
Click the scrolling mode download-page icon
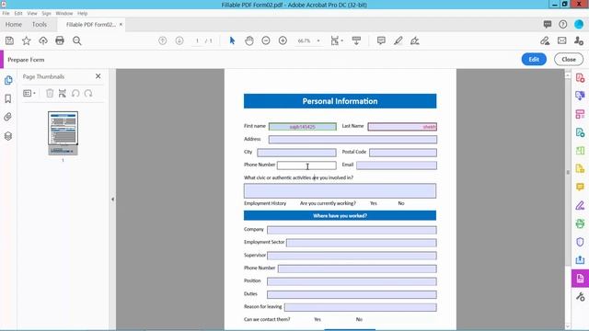coord(356,40)
